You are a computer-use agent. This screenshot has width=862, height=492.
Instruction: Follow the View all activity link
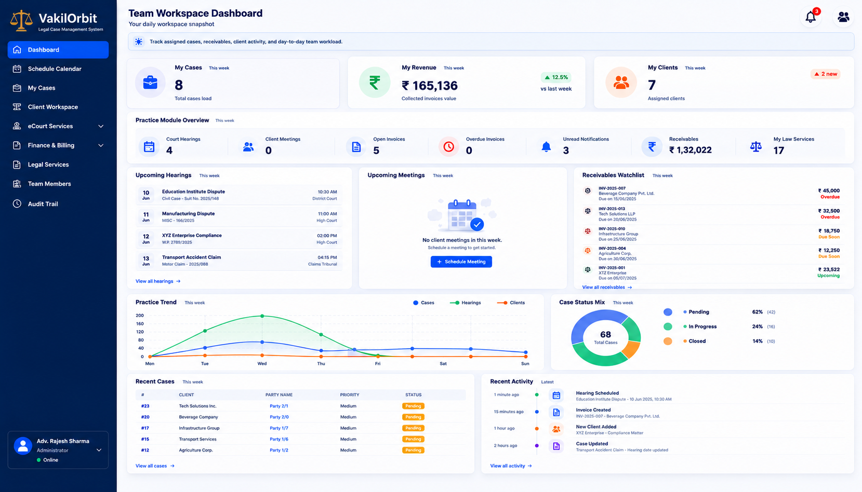click(511, 466)
